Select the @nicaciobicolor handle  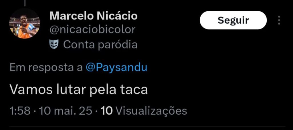[92, 30]
